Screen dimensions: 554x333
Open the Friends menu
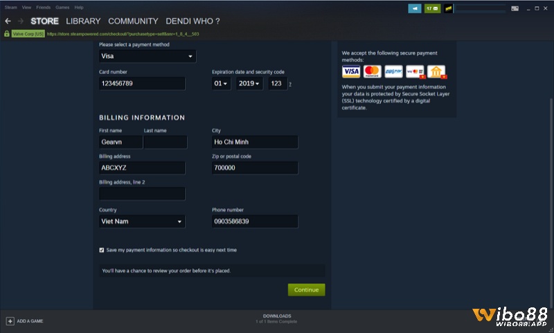point(43,8)
